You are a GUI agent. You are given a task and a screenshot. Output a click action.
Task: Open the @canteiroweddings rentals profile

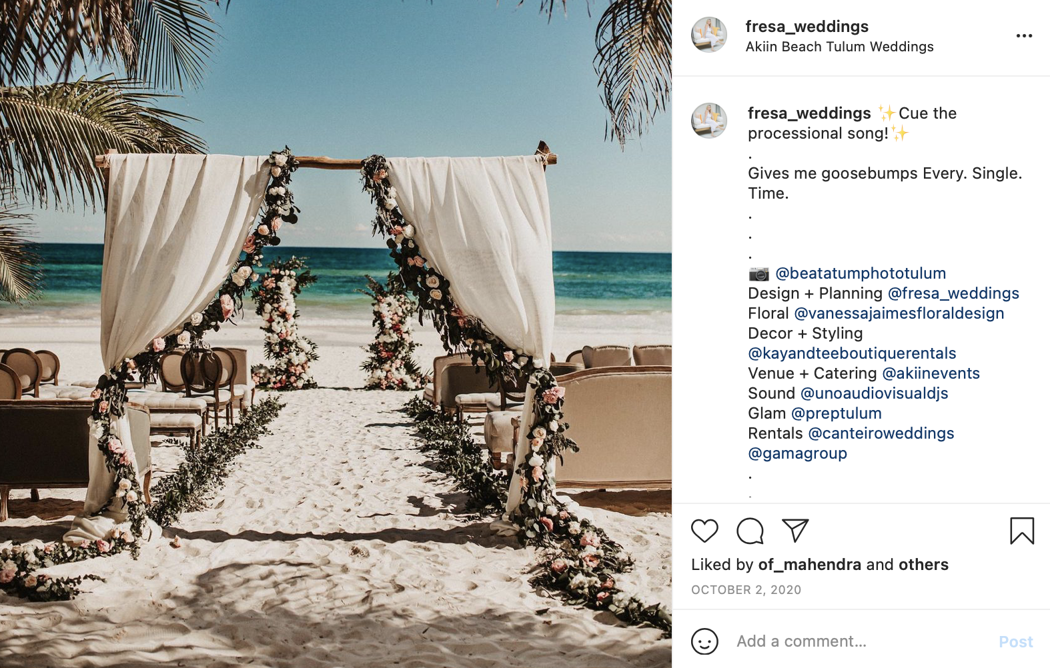pos(881,433)
